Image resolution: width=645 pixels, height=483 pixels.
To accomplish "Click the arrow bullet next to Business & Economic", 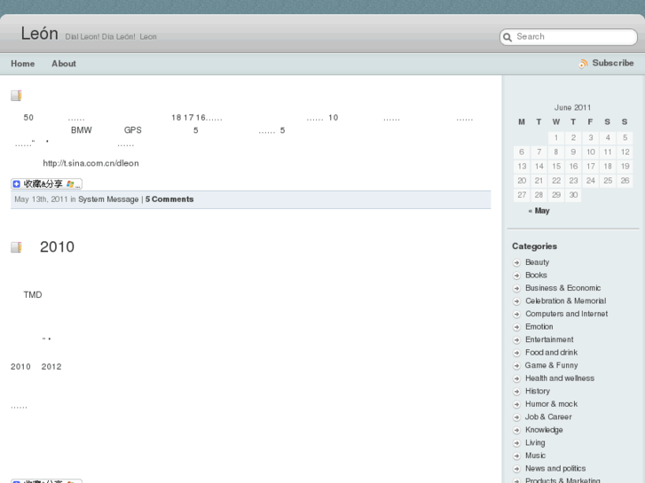I will pos(516,289).
